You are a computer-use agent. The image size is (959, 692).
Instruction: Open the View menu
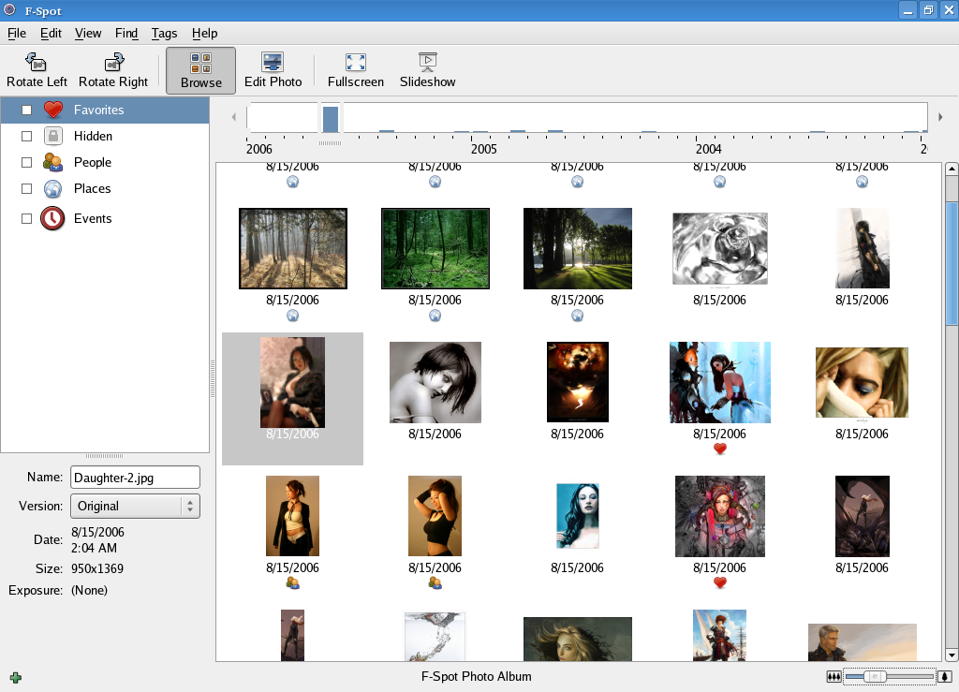(x=88, y=34)
